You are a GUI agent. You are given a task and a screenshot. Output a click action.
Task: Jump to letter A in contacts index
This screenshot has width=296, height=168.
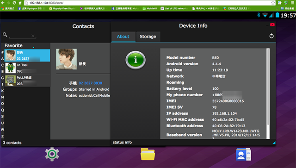(x=2, y=59)
